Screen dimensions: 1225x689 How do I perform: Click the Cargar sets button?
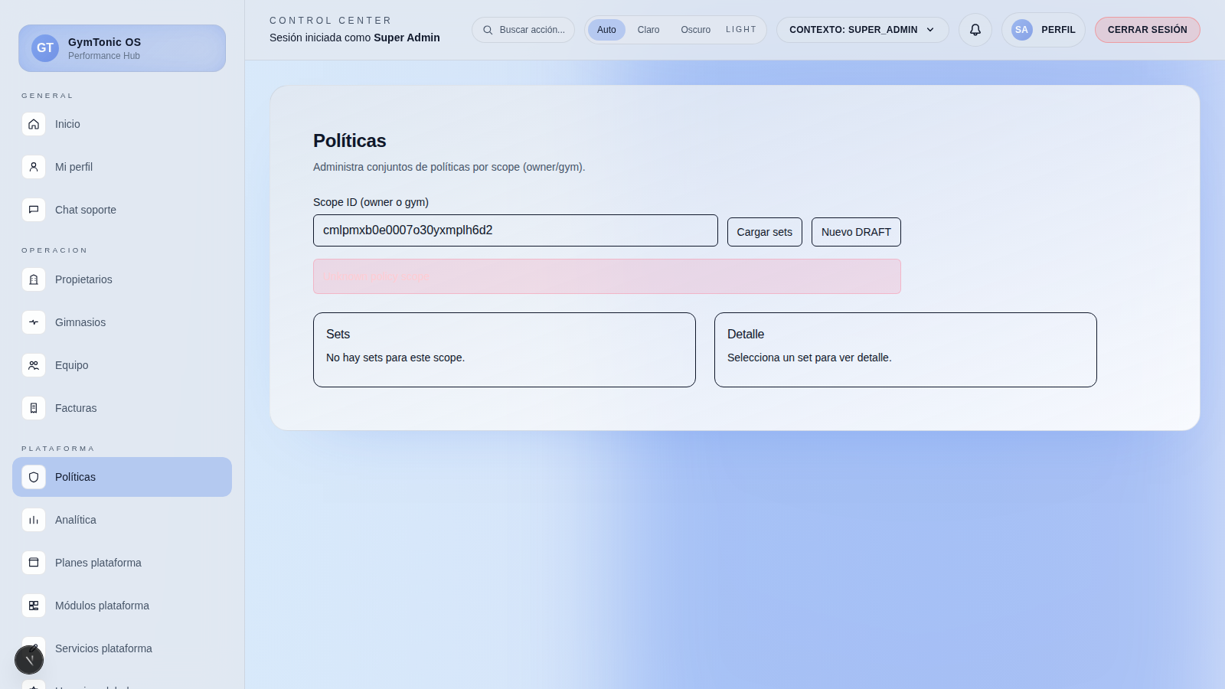click(x=764, y=231)
